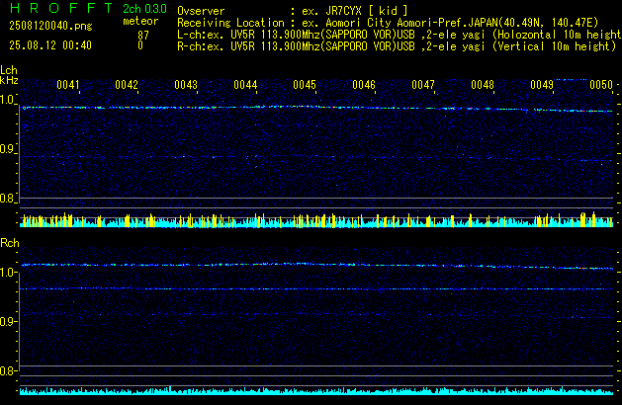The image size is (622, 405).
Task: Click the 'meteor' label
Action: coord(140,21)
